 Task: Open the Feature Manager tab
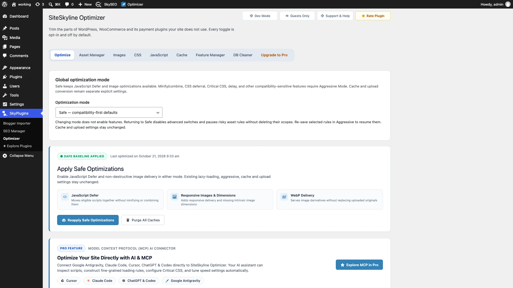tap(210, 55)
